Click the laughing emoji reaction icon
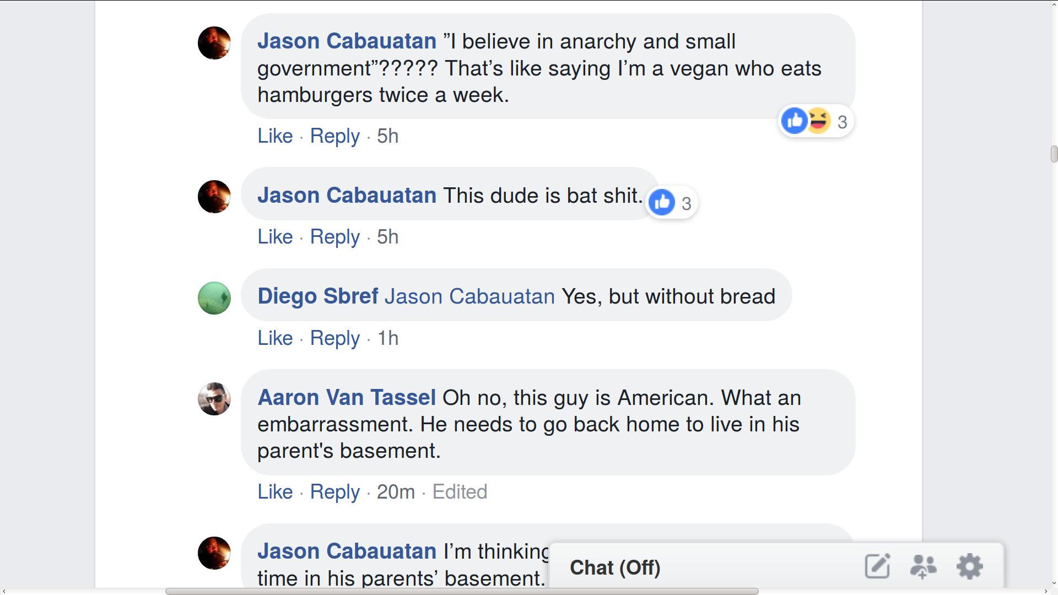The image size is (1058, 595). [819, 121]
